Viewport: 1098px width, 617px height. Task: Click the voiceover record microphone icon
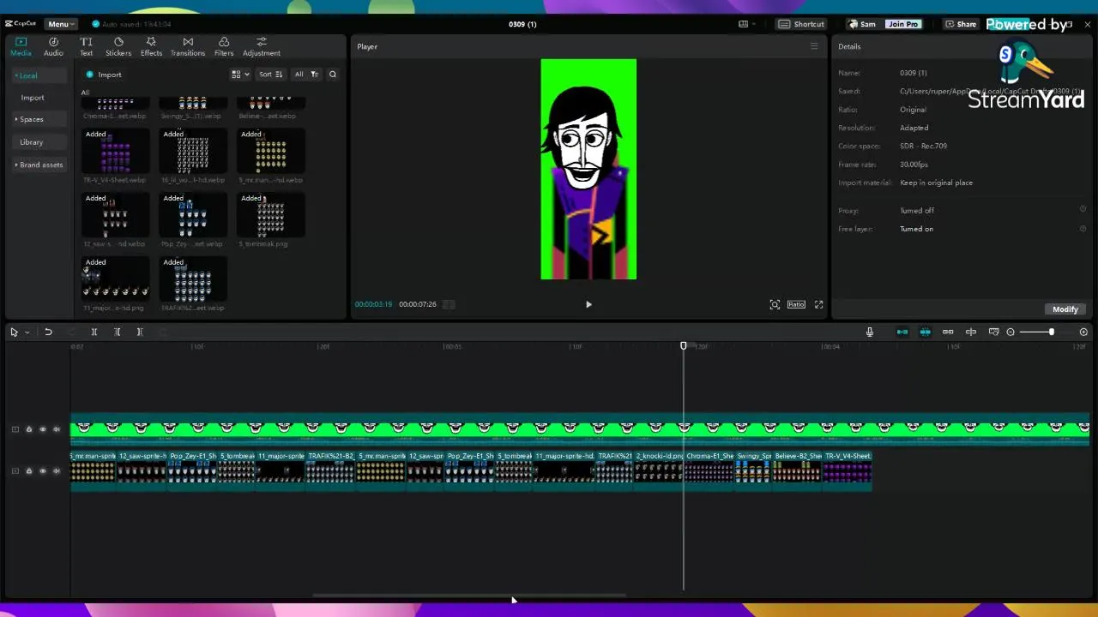click(x=869, y=332)
